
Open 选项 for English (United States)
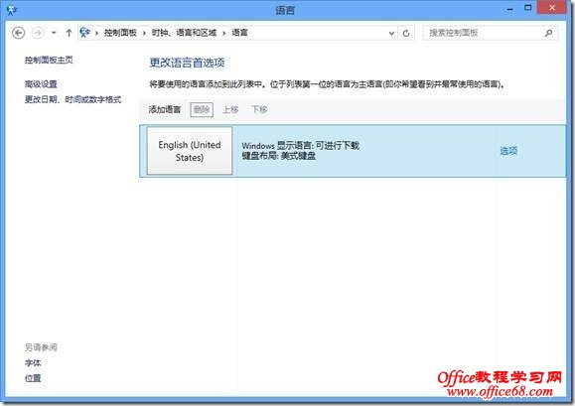[x=508, y=151]
